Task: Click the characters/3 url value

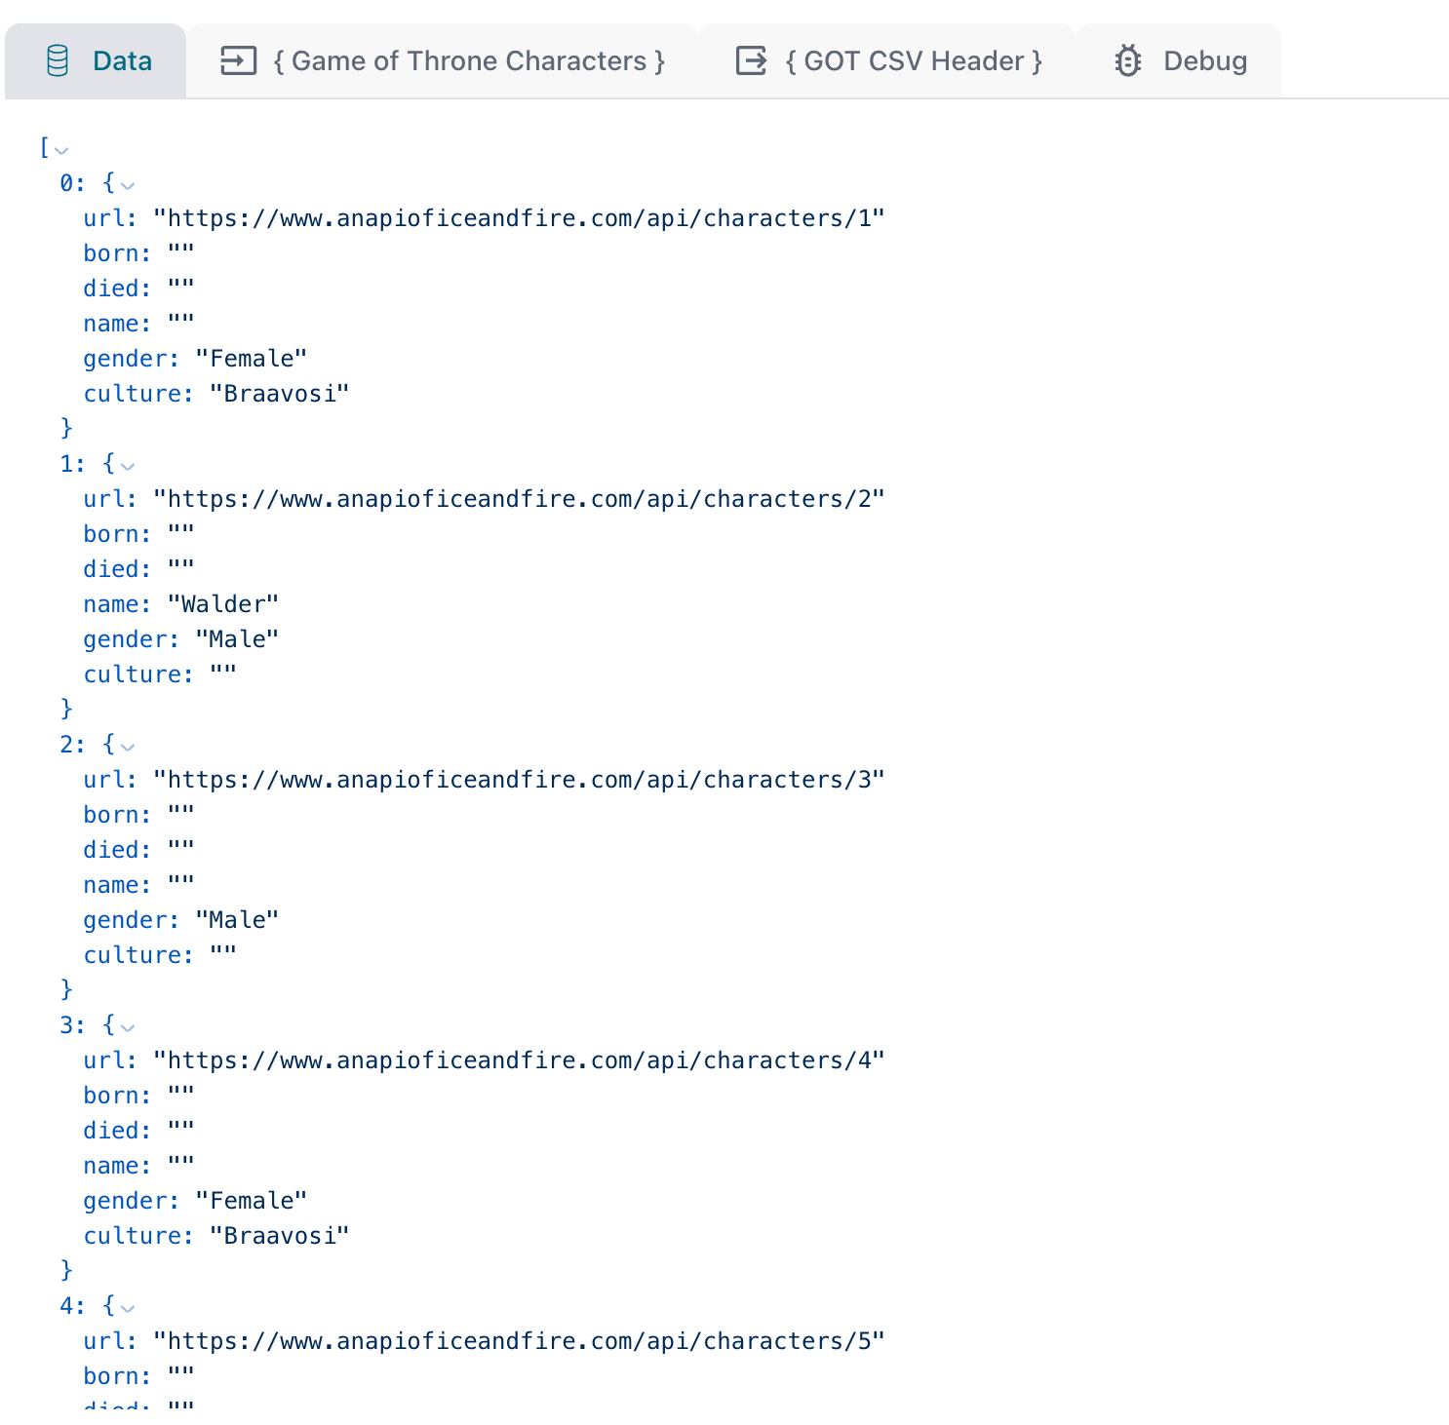Action: (x=519, y=780)
